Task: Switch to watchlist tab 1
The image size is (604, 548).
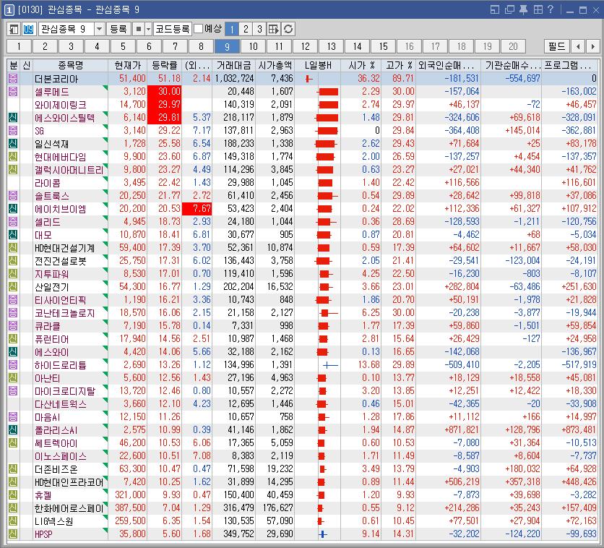Action: [20, 46]
